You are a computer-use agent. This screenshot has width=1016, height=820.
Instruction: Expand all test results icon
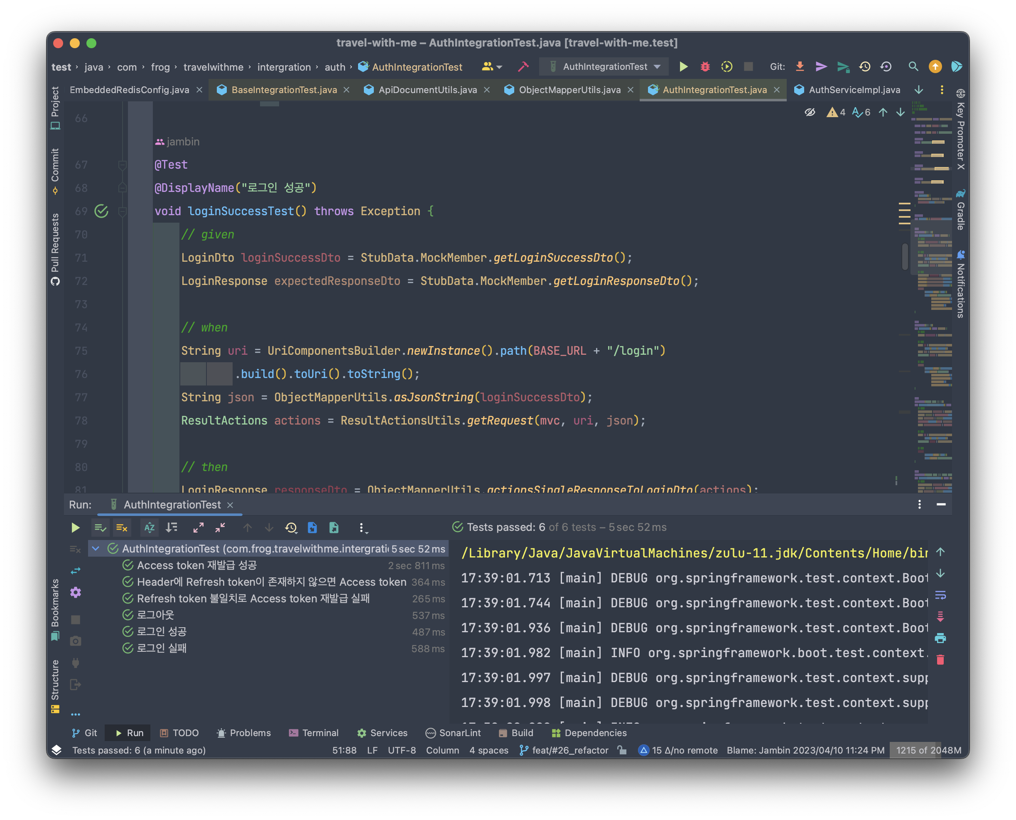click(199, 528)
